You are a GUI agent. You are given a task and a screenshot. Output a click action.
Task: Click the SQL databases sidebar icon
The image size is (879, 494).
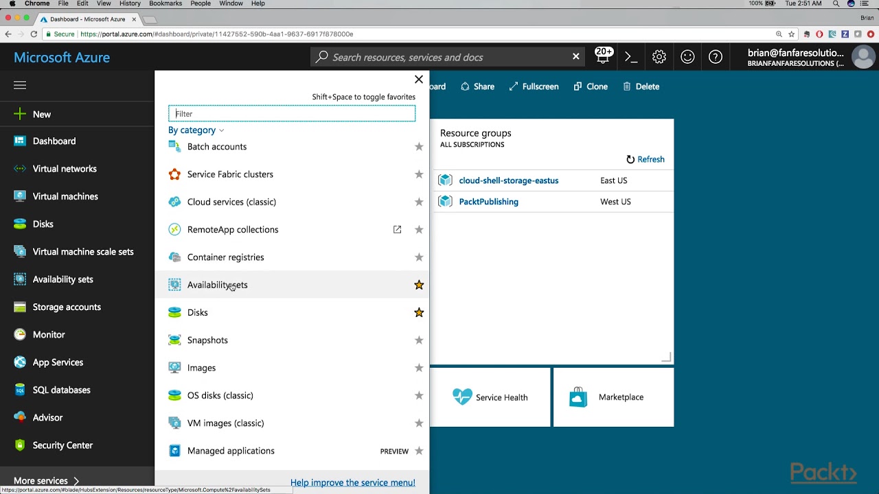[x=20, y=390]
